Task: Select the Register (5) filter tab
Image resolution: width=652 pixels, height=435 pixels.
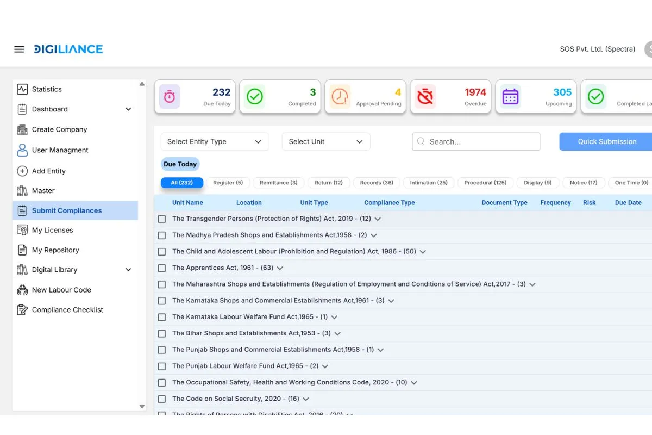Action: coord(228,183)
